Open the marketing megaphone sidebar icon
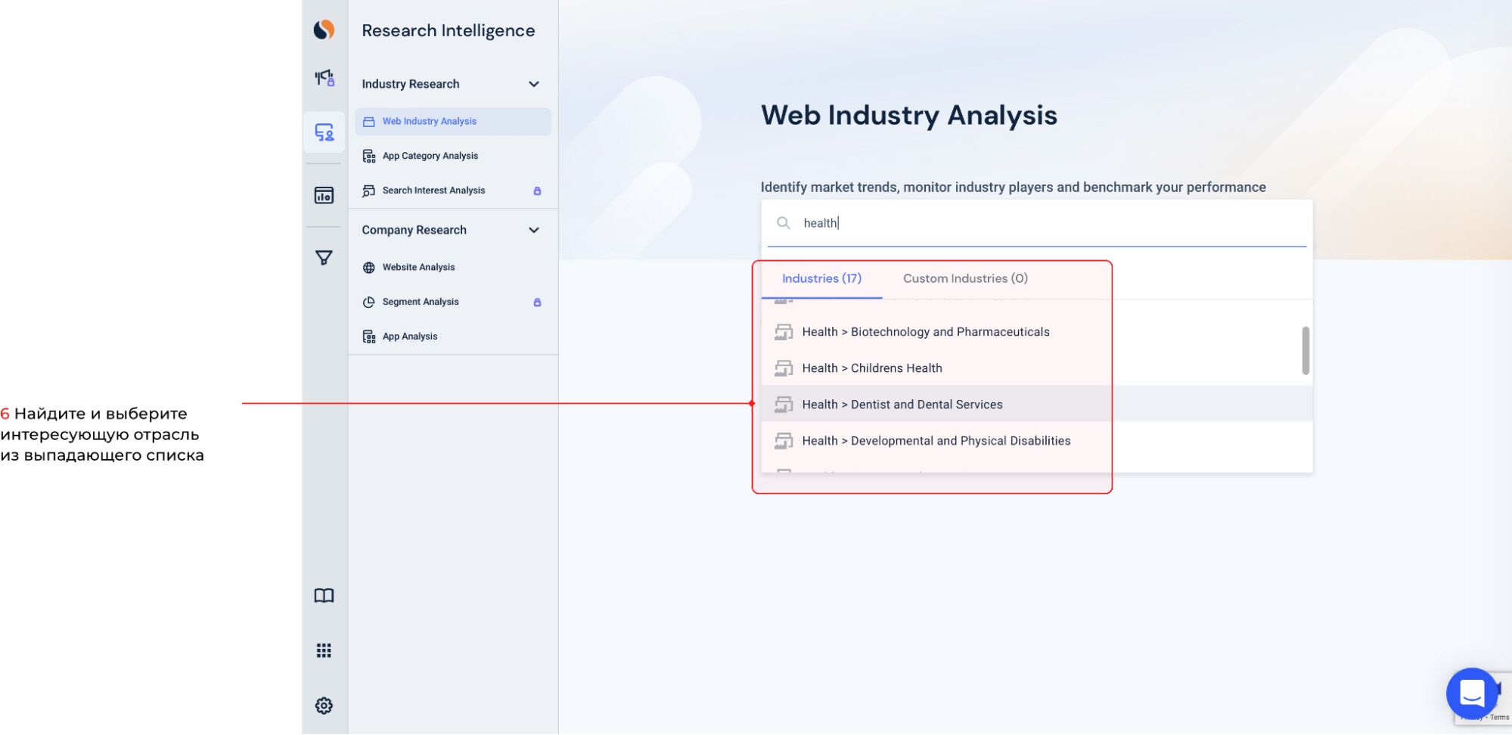 (324, 78)
